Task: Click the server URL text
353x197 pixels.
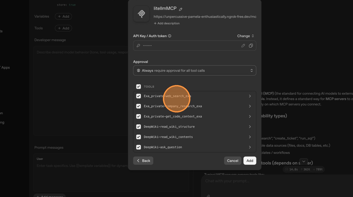Action: (x=205, y=17)
